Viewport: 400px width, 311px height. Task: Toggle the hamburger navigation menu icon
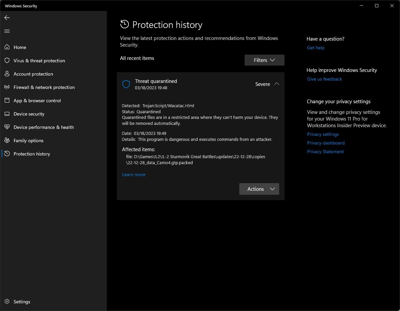7,31
